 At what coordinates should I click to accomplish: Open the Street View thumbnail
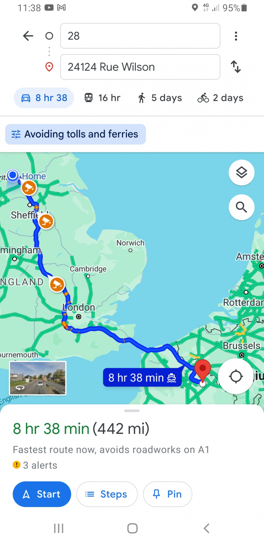click(38, 378)
